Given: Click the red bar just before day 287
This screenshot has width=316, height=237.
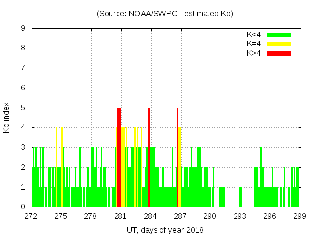Looking at the screenshot, I should 177,158.
